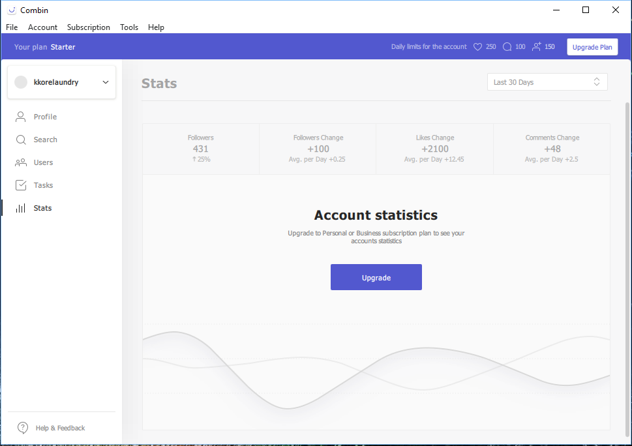The height and width of the screenshot is (446, 632).
Task: Click the Upgrade Plan button in header
Action: point(592,47)
